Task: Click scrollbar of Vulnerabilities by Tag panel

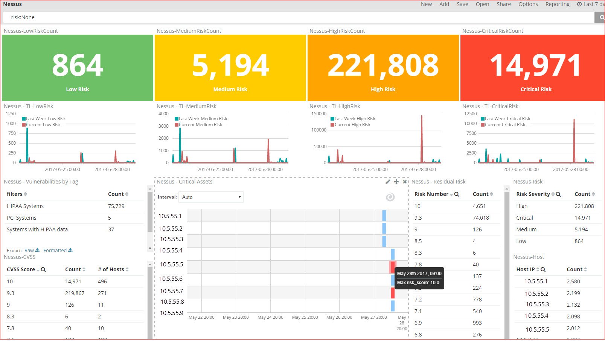Action: pos(150,211)
